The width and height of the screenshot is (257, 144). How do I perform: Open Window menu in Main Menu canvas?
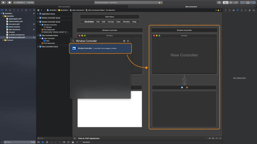point(126,22)
